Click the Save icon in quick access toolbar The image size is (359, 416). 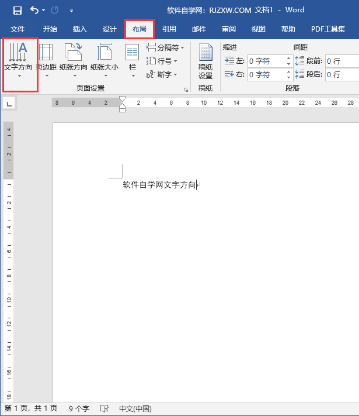tap(18, 11)
